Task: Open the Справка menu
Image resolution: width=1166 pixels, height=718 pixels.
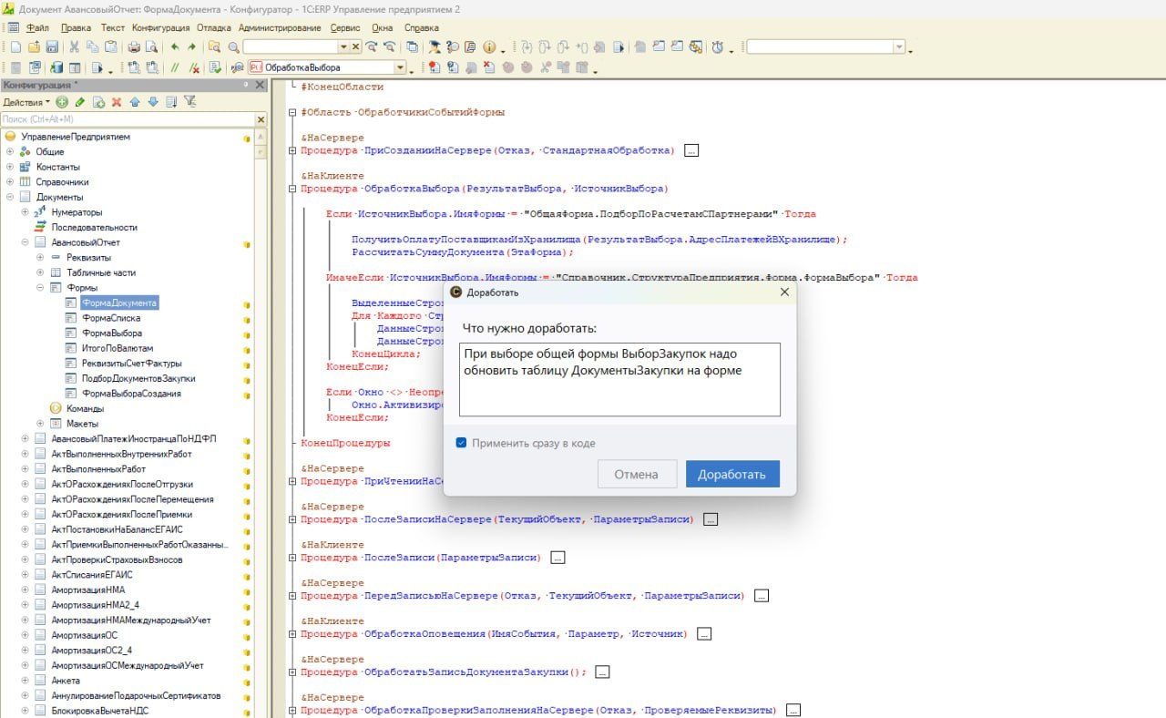Action: coord(421,28)
